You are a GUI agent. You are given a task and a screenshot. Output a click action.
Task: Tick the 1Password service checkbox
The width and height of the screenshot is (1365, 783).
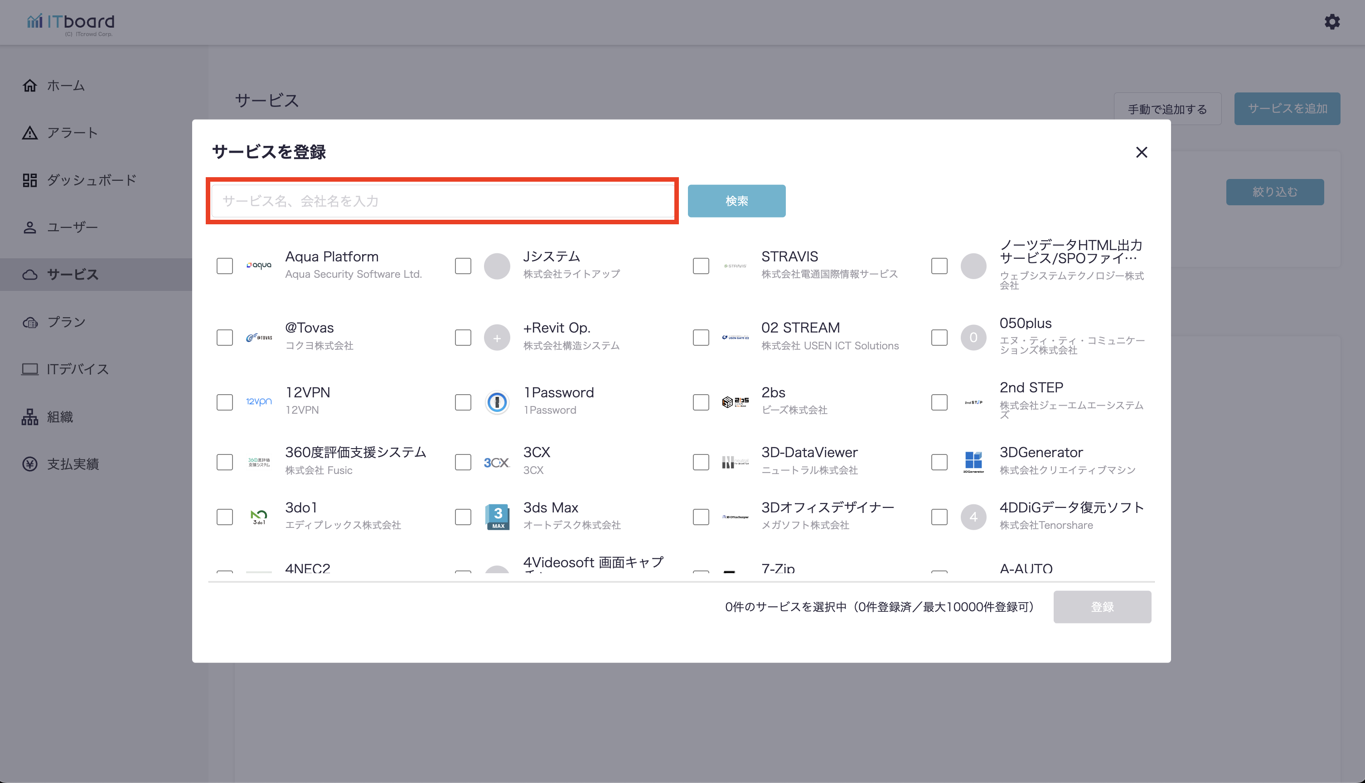(x=463, y=402)
